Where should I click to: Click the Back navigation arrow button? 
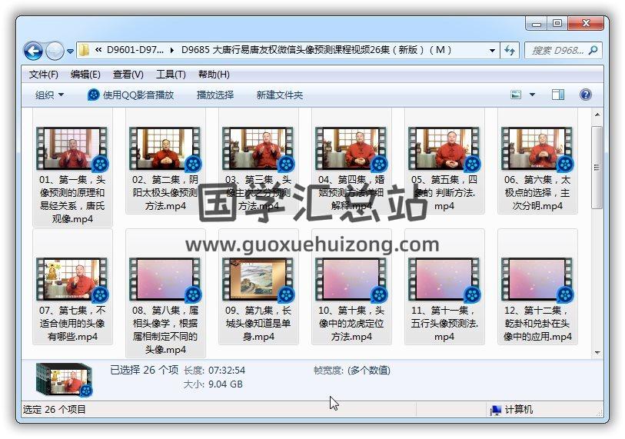(33, 52)
